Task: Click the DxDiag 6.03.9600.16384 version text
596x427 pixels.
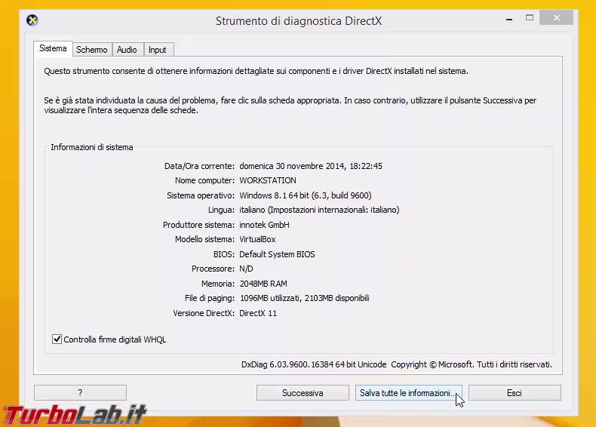Action: pyautogui.click(x=314, y=364)
